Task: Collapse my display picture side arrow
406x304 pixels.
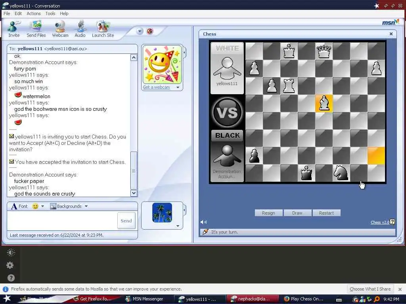Action: (x=185, y=210)
